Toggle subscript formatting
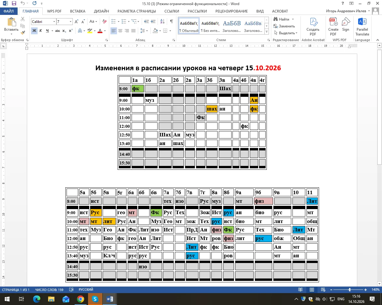 64,31
